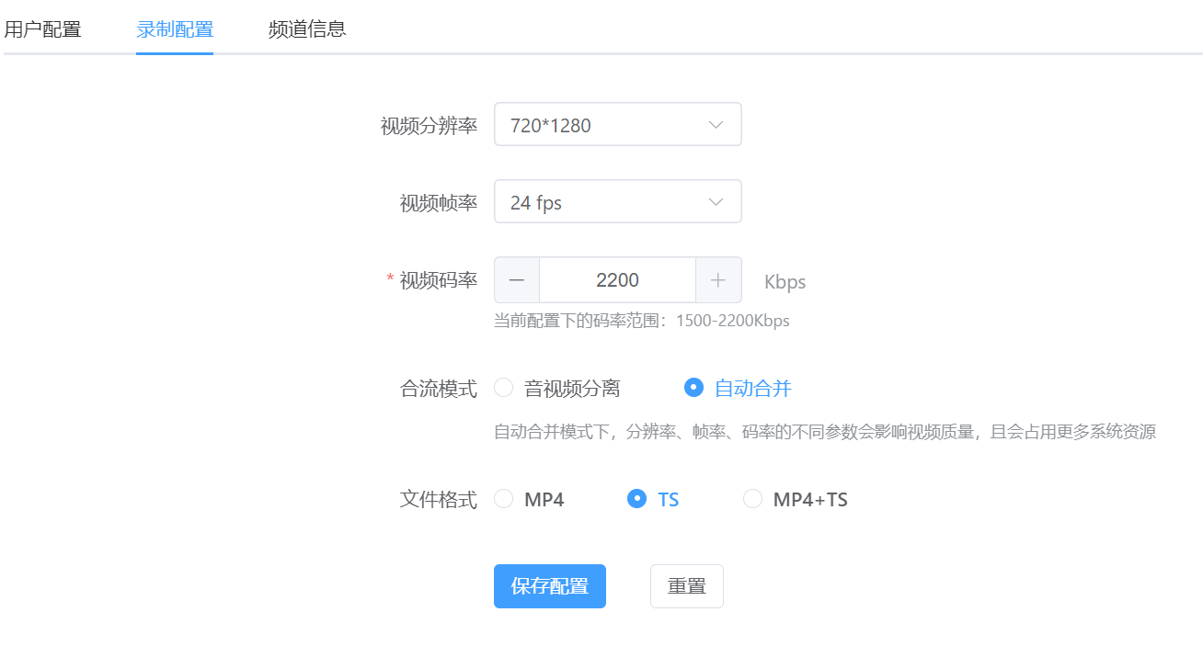Choose MP4 as the file format

click(504, 499)
